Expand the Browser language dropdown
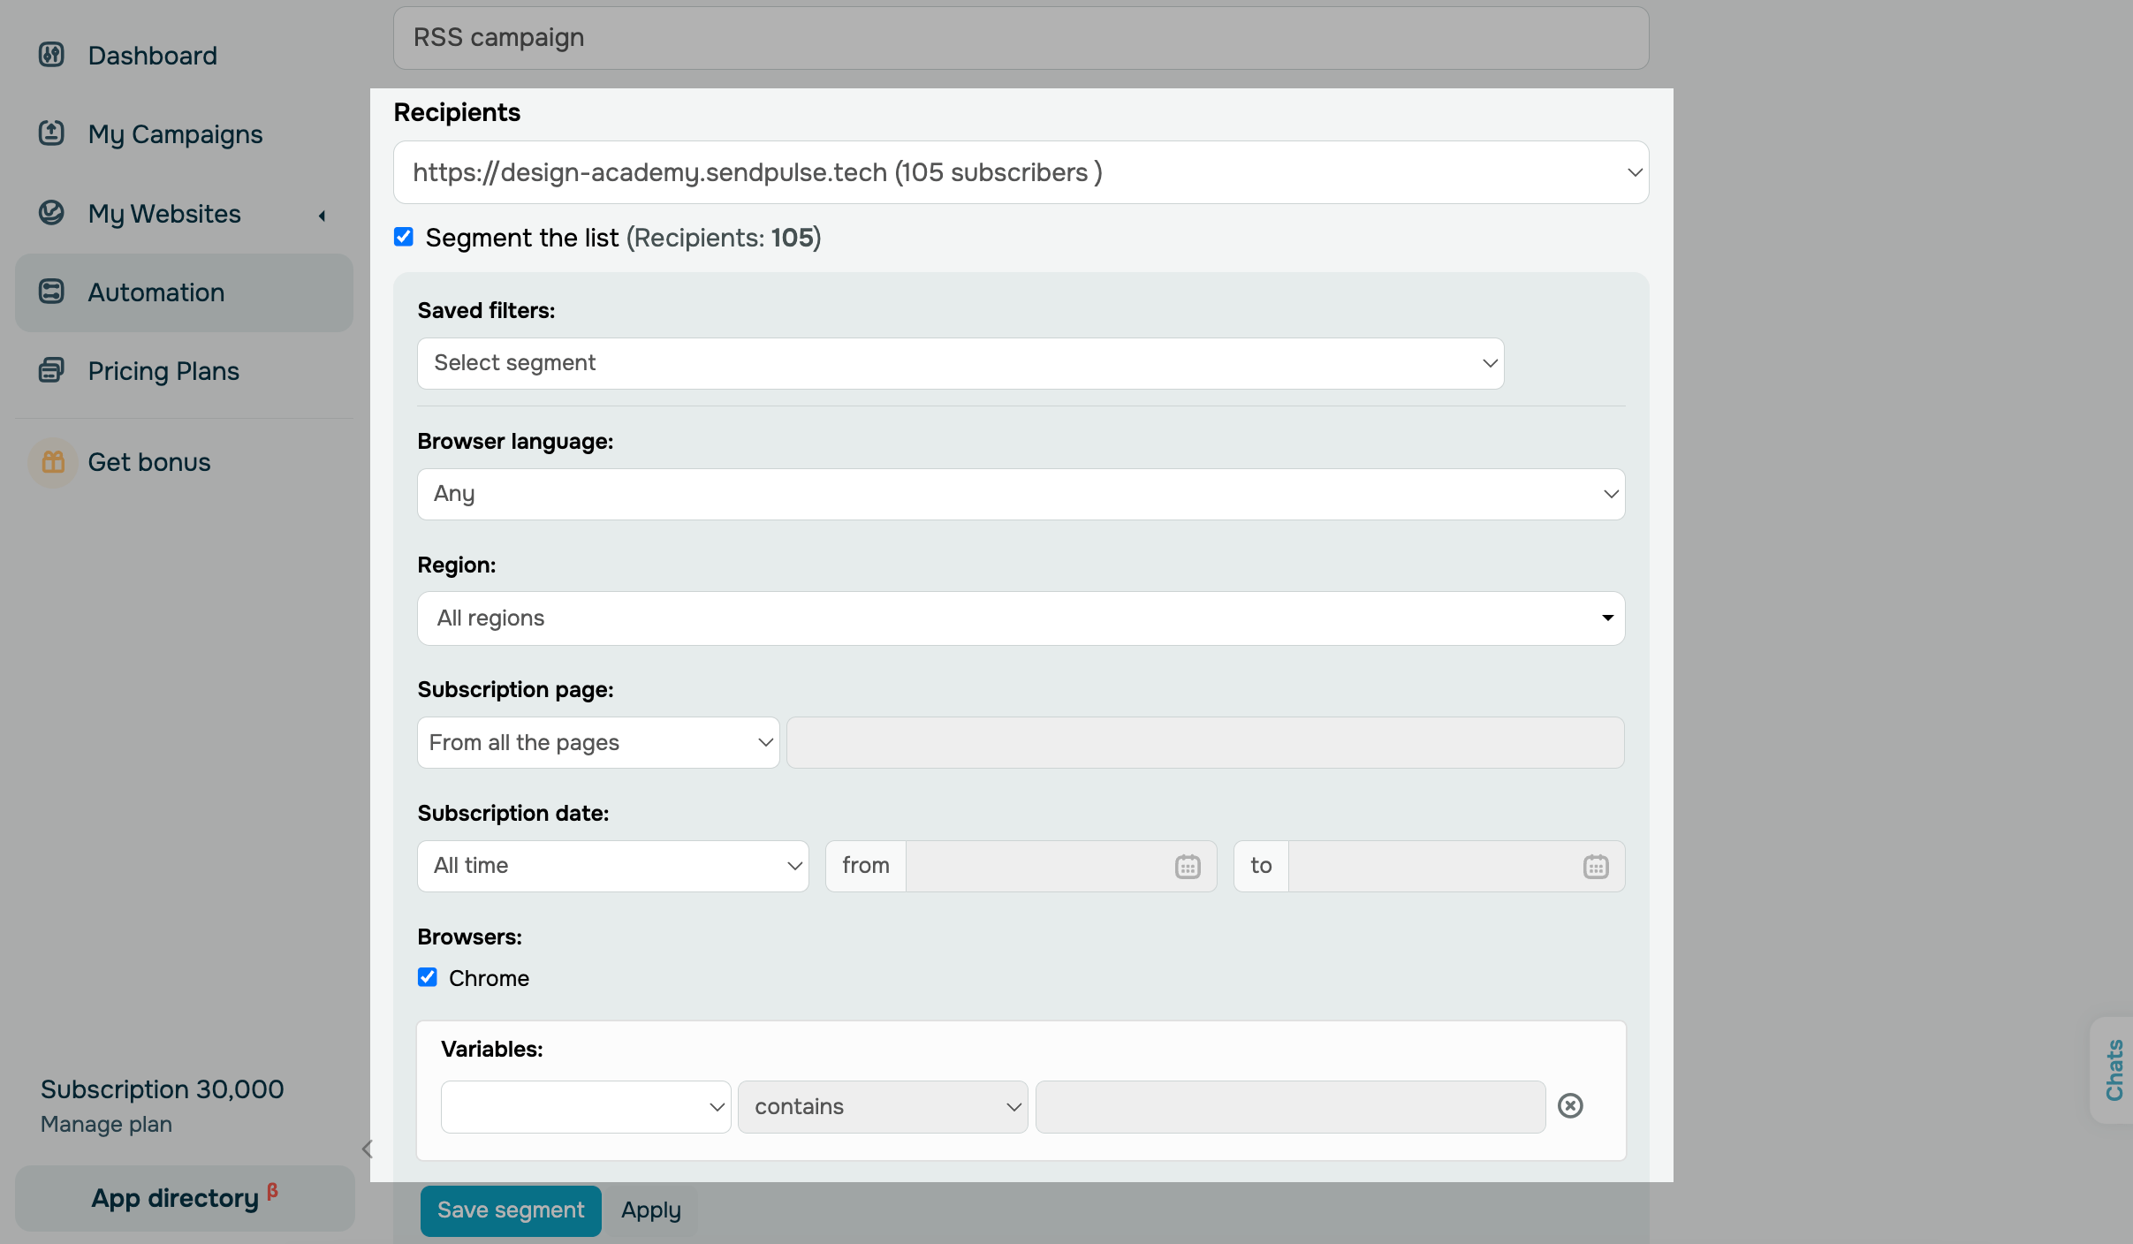 (1020, 494)
